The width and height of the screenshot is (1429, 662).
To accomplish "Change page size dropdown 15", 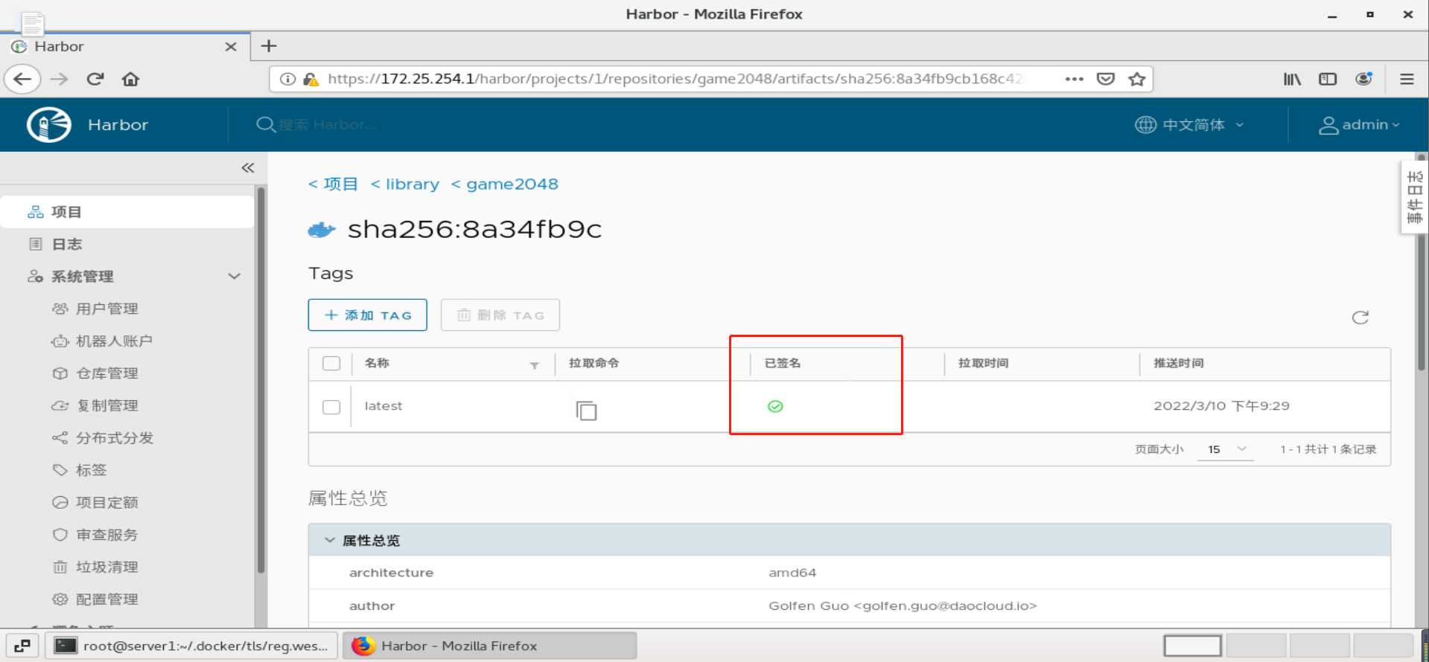I will click(1226, 449).
